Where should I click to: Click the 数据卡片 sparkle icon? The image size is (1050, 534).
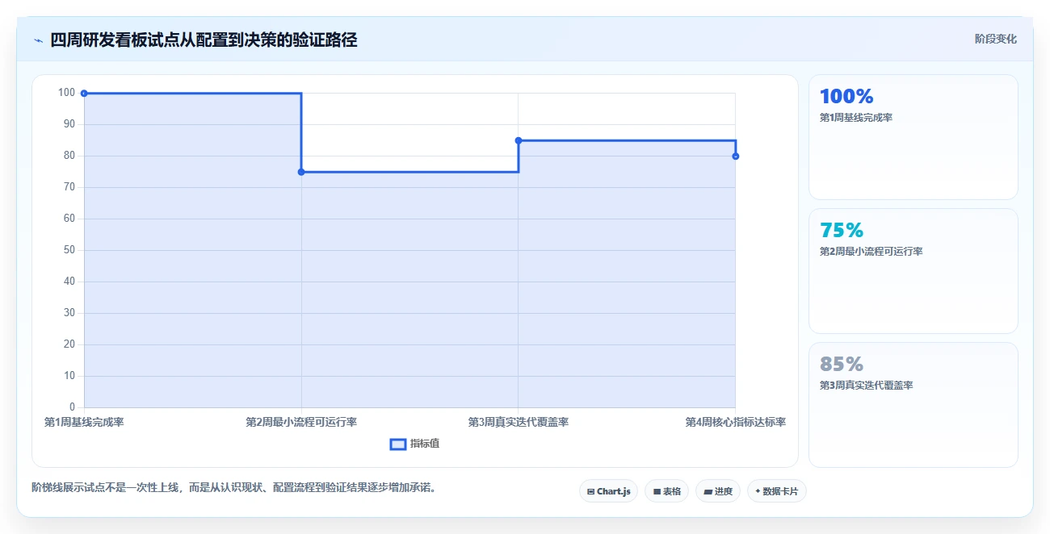pos(758,491)
